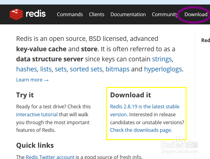
Task: Visit the Community page
Action: [165, 14]
